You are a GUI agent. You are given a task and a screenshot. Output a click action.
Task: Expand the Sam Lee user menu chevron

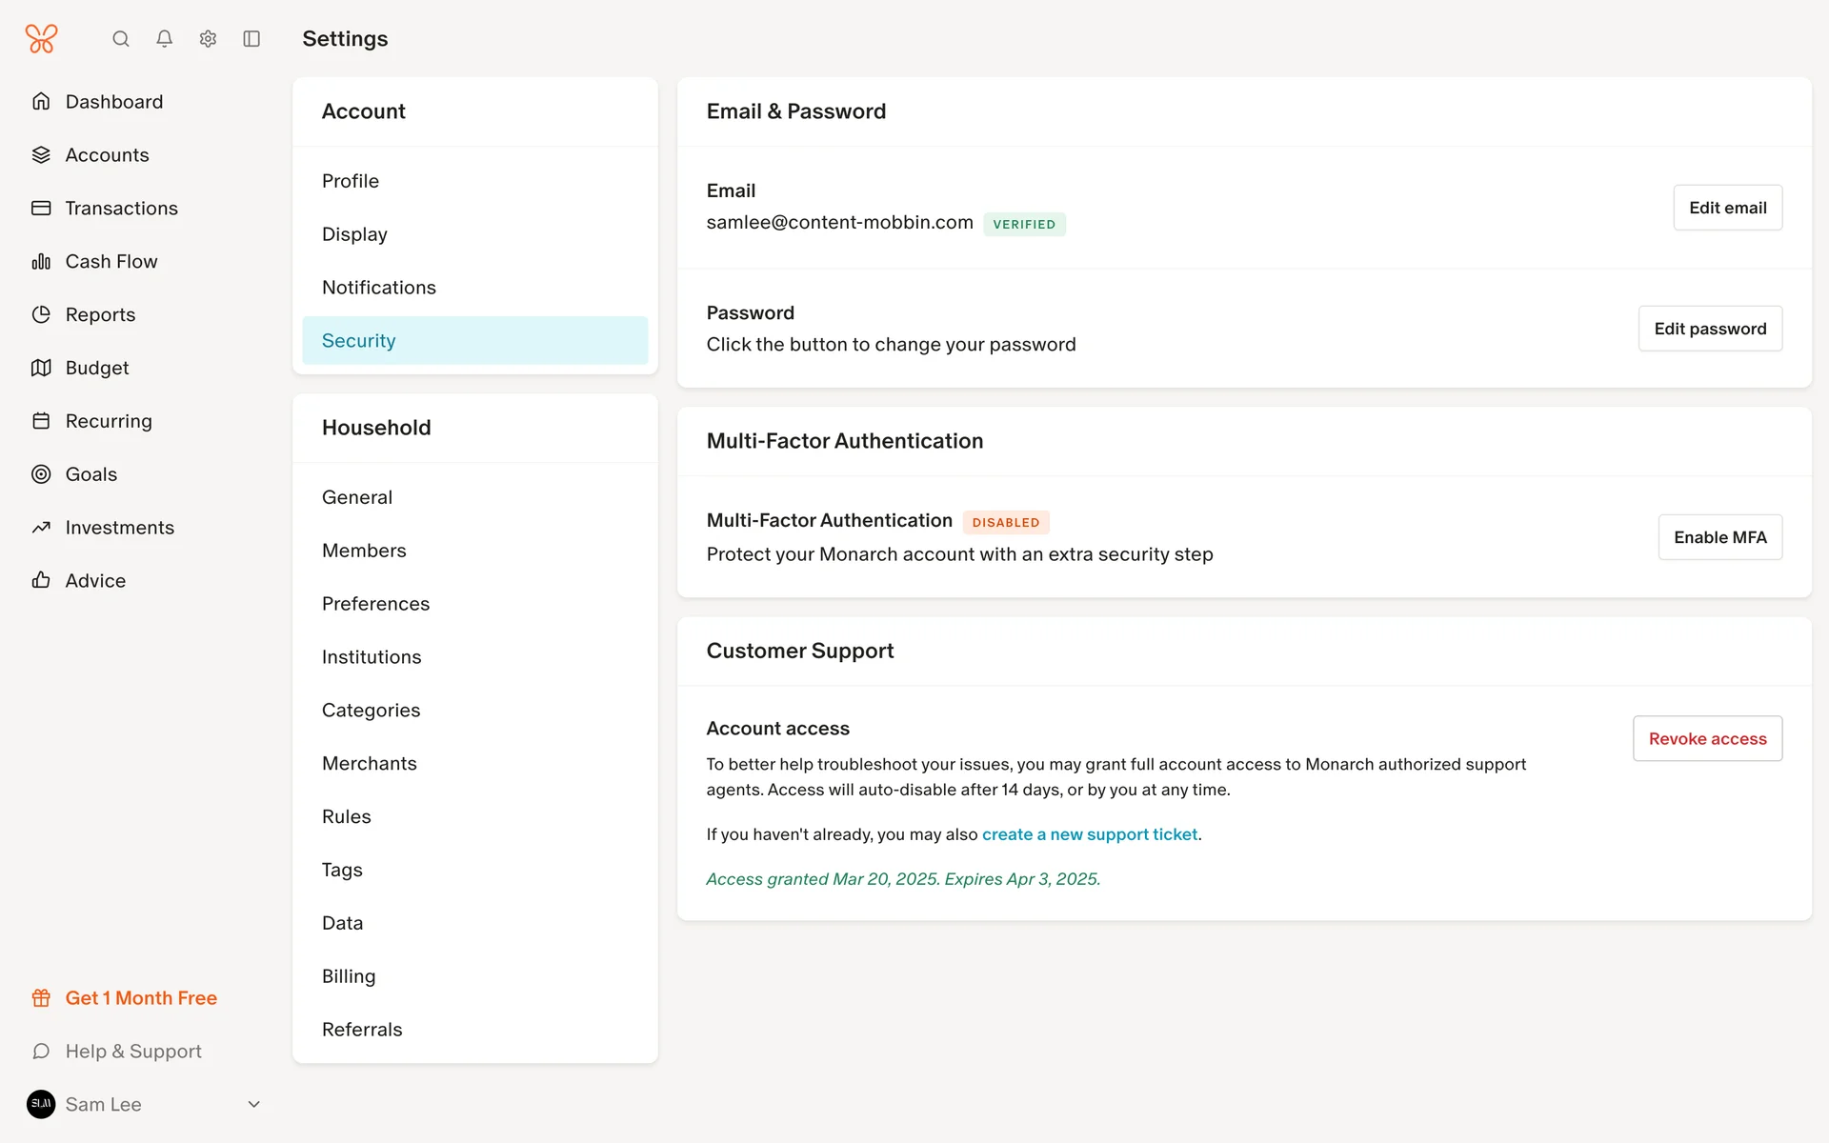(253, 1104)
